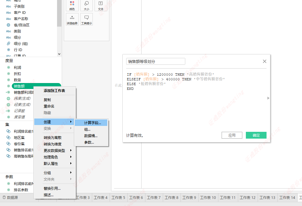Switch to 工作表 10 tab
Viewport: 302px width, 206px height.
pos(208,197)
